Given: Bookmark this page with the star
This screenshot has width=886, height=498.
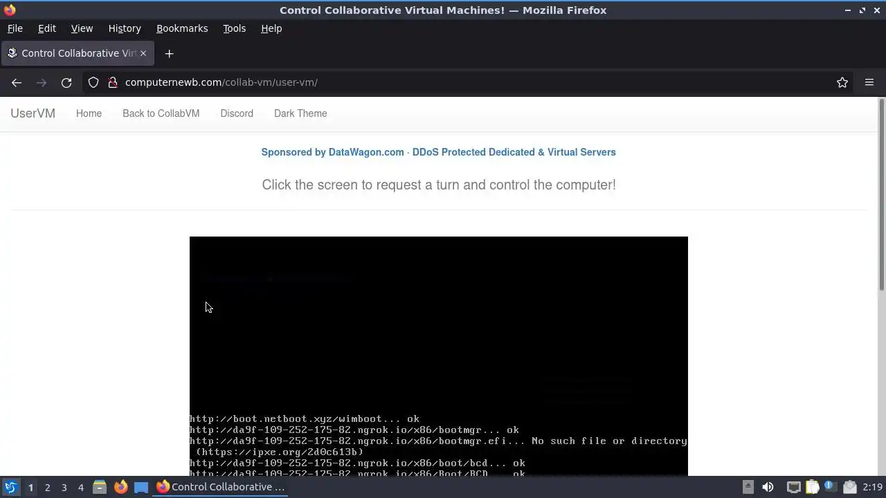Looking at the screenshot, I should (x=842, y=82).
